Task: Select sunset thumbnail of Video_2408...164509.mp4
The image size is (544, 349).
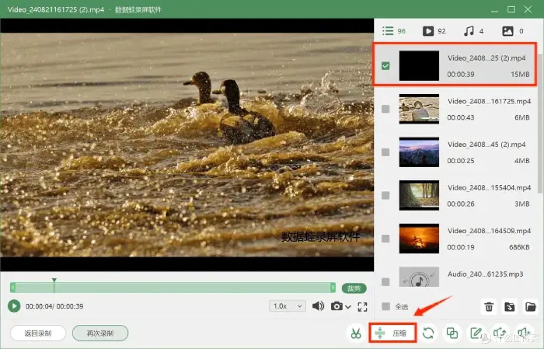Action: (419, 239)
